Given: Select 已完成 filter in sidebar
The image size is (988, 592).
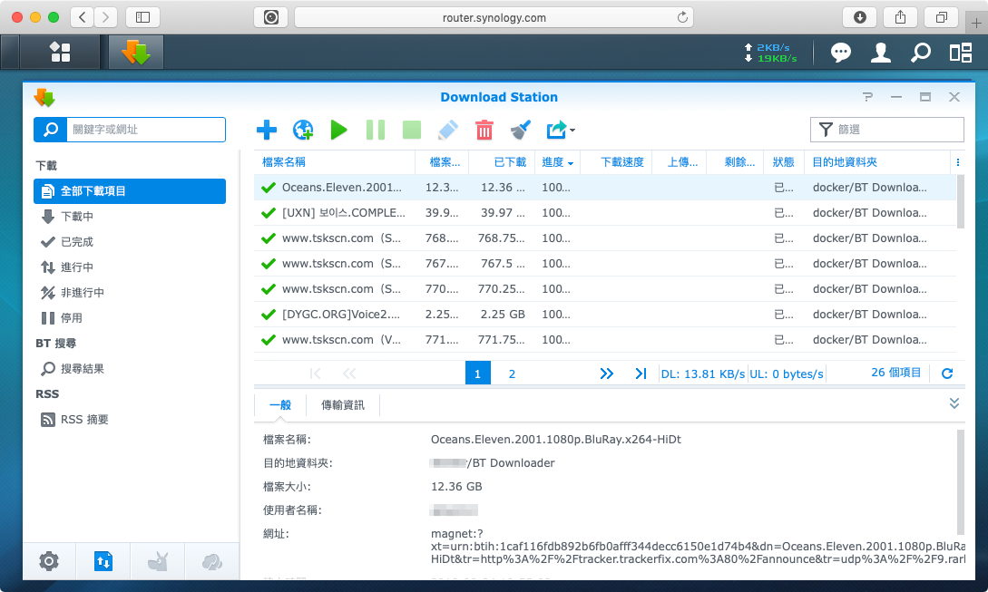Looking at the screenshot, I should point(130,242).
